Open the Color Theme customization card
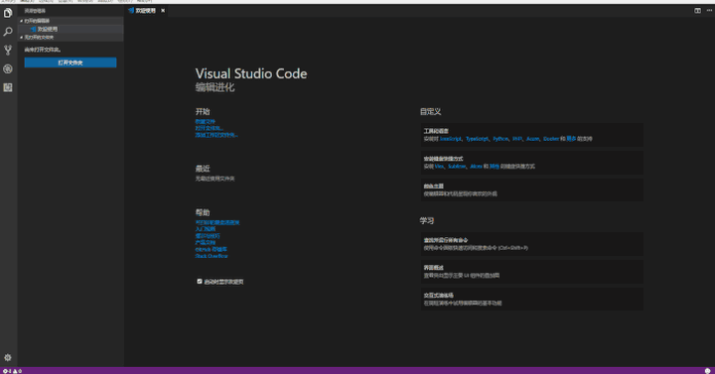 [x=532, y=189]
